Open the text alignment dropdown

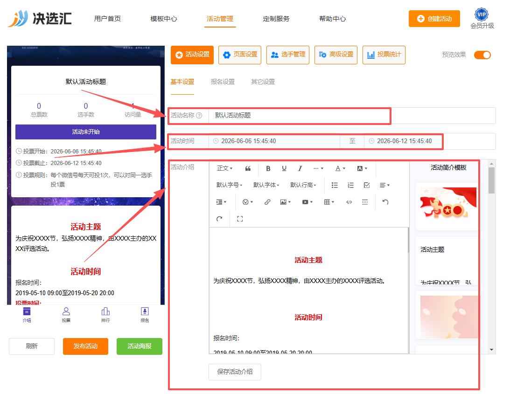click(384, 185)
